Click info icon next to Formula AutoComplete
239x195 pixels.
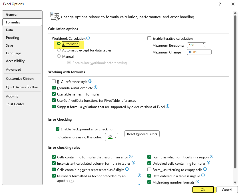[x=96, y=87]
